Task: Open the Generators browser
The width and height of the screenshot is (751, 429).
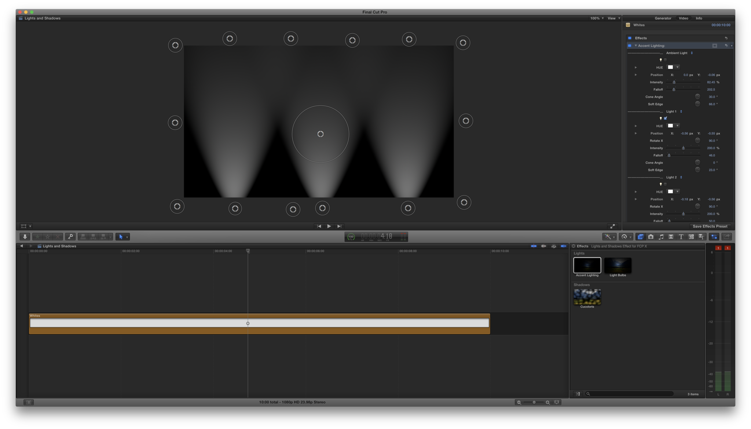Action: 691,237
